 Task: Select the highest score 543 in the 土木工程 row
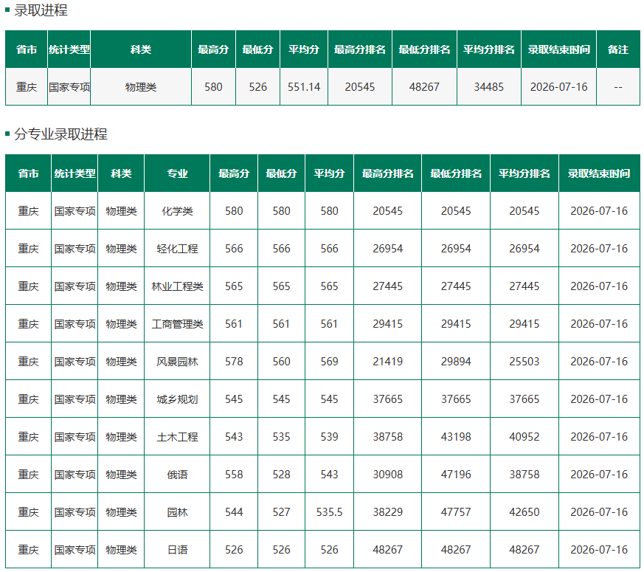[234, 437]
